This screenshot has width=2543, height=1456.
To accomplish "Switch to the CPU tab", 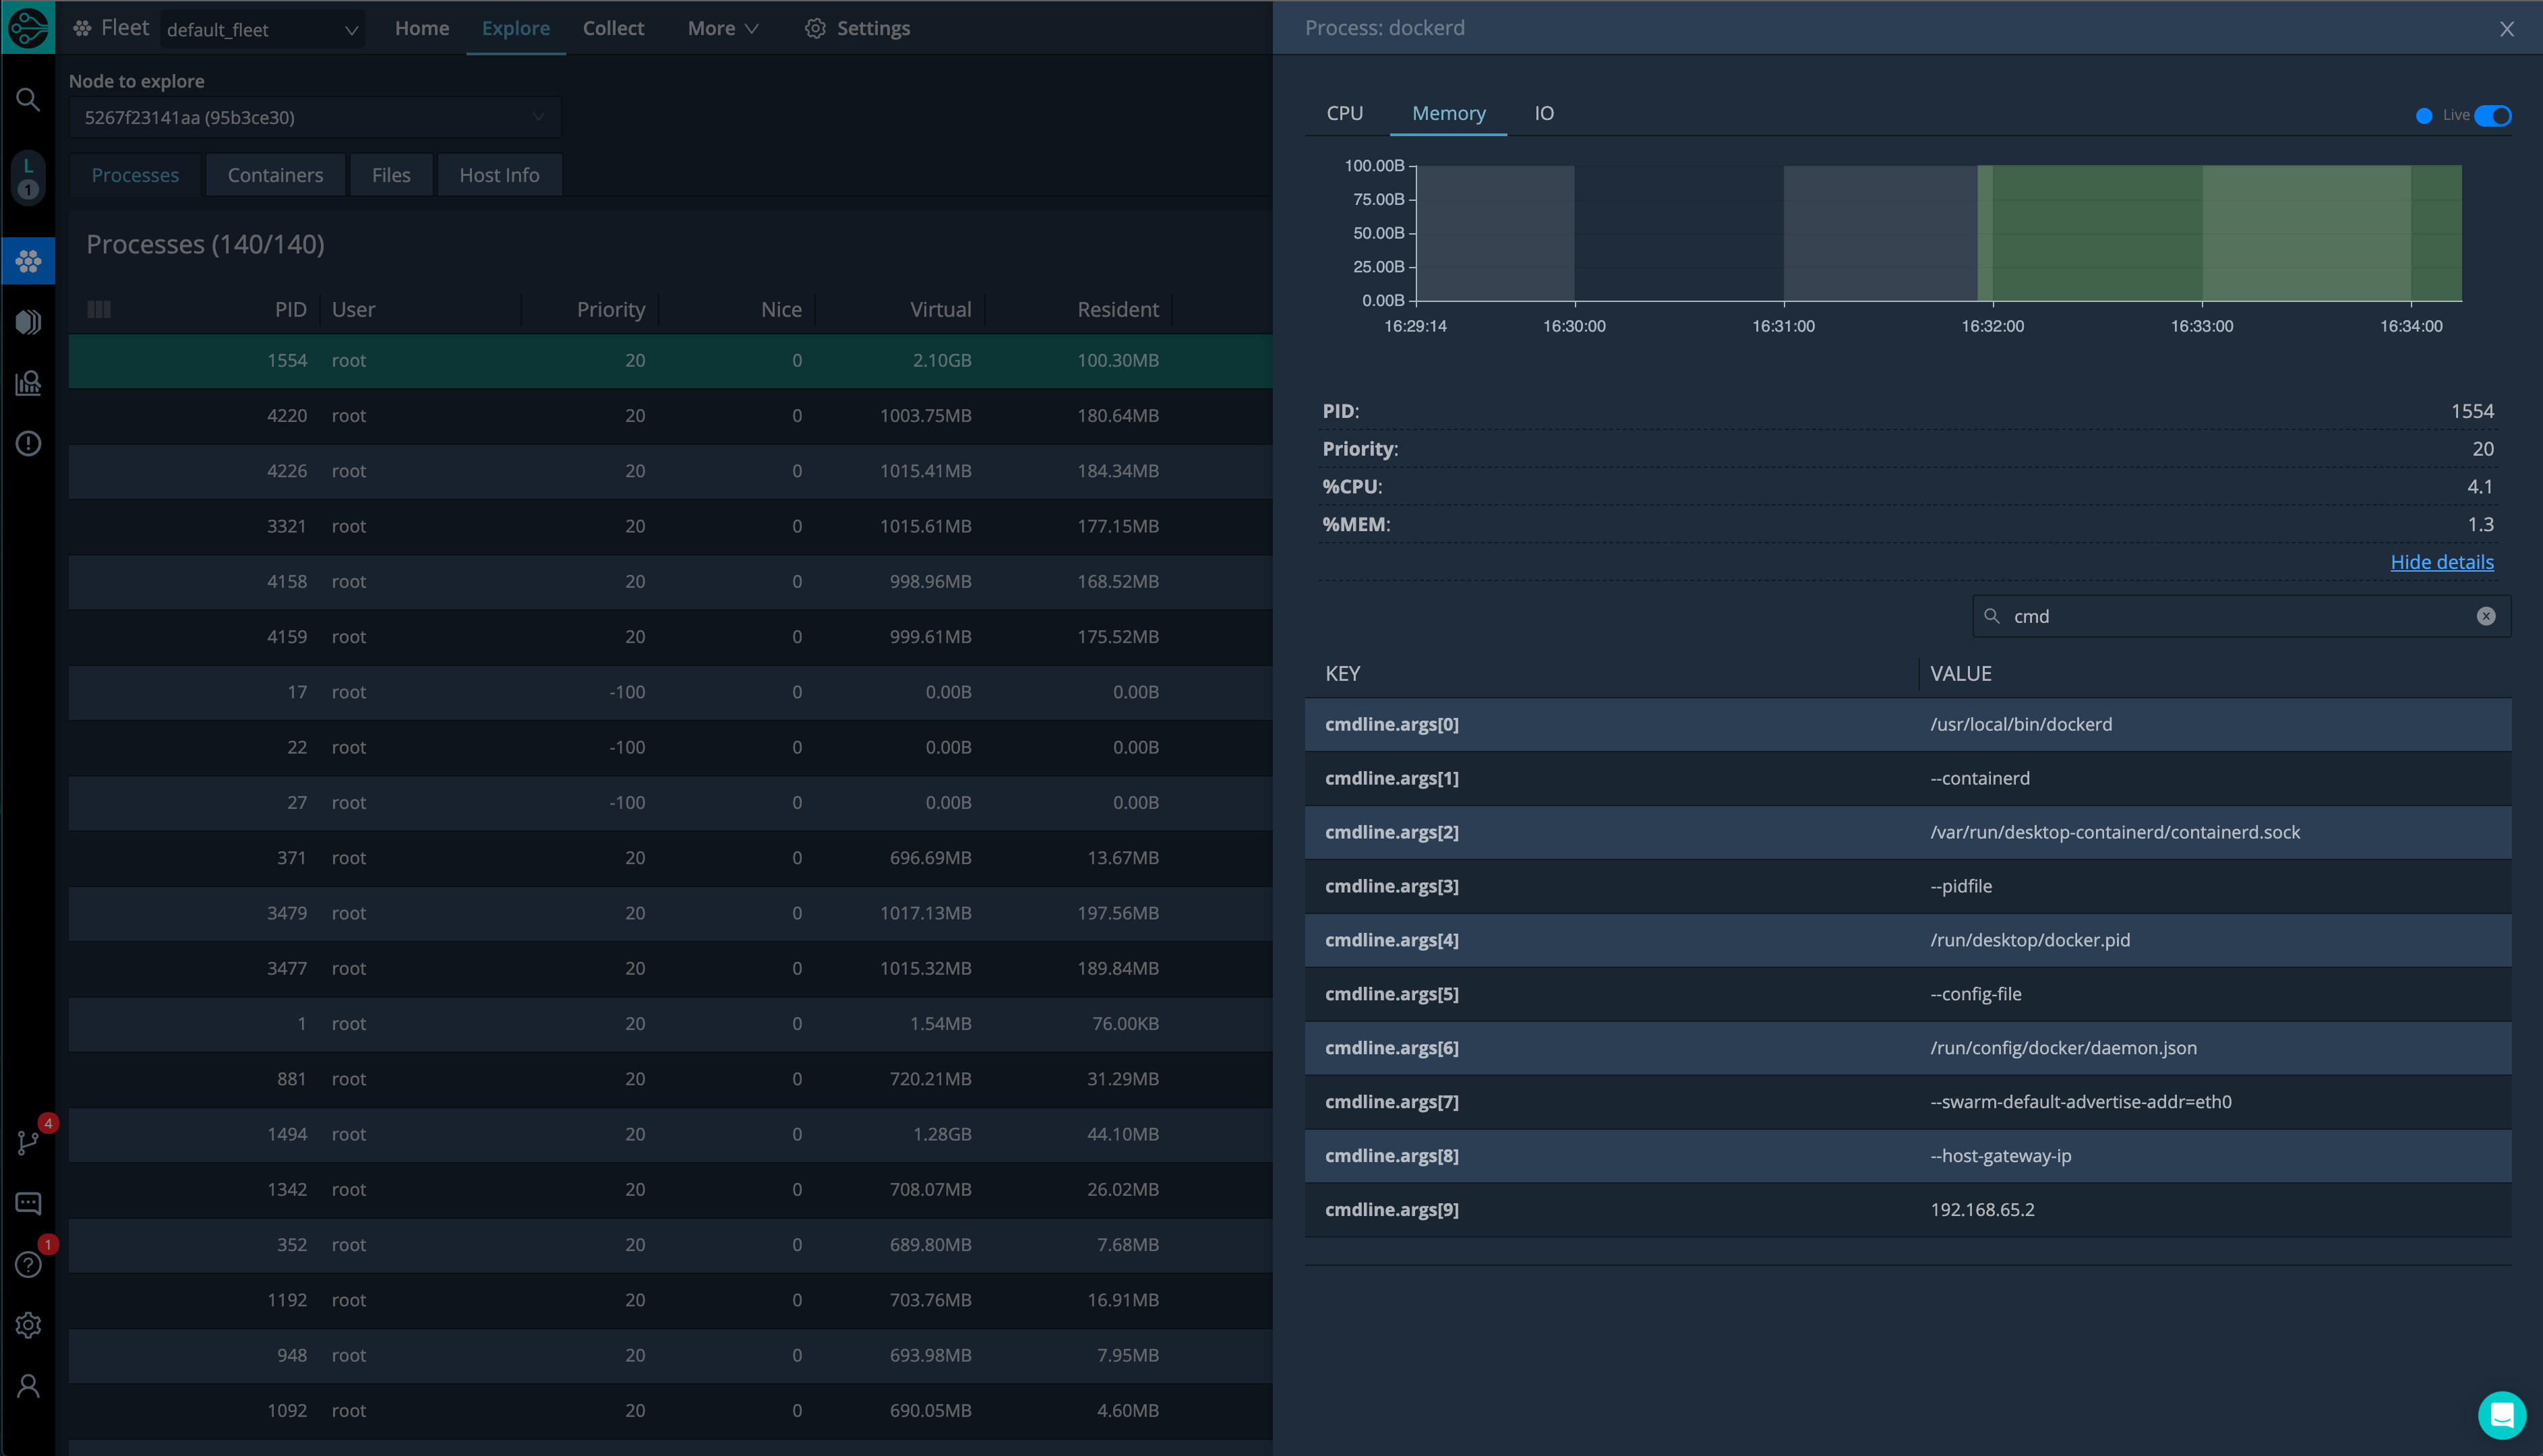I will [1344, 113].
